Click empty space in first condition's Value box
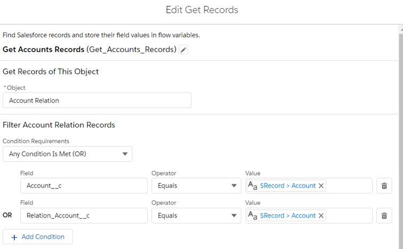Viewport: 403px width, 249px height. 349,186
